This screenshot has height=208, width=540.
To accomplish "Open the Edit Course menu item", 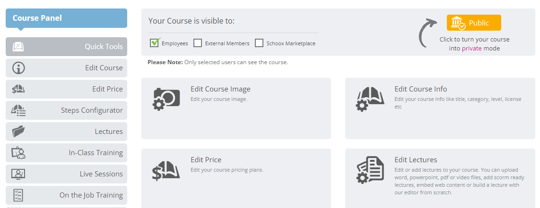I will [67, 68].
